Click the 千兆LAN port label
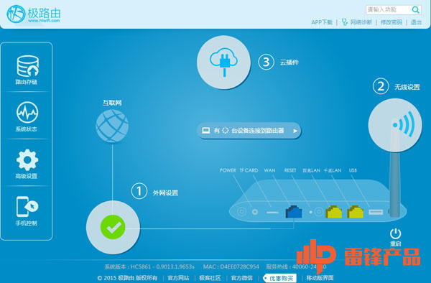The width and height of the screenshot is (431, 283). pyautogui.click(x=333, y=170)
